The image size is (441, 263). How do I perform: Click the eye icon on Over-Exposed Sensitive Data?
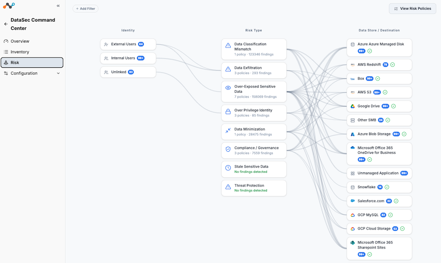coord(228,88)
